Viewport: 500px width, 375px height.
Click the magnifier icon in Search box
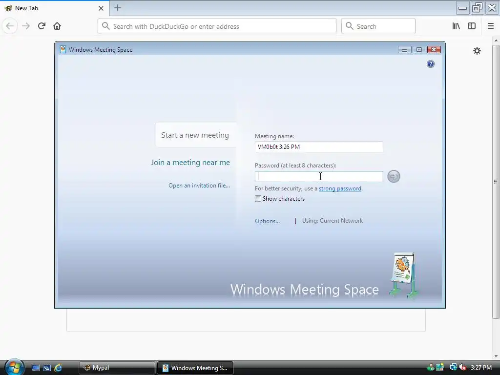click(349, 26)
